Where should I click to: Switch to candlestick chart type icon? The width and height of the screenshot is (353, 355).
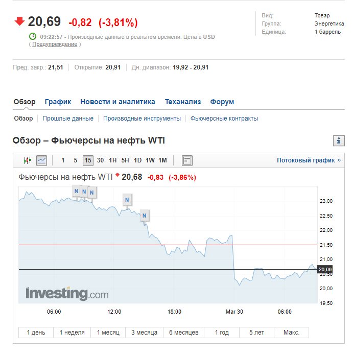point(28,160)
